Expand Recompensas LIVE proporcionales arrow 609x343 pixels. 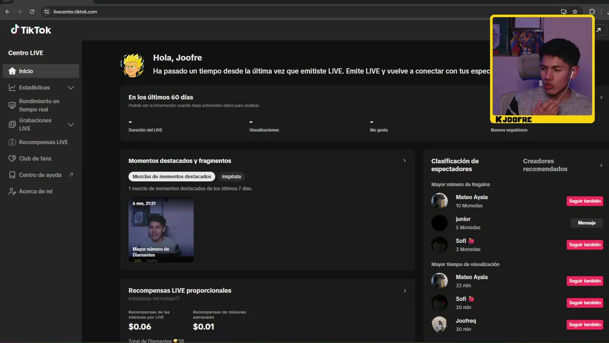pyautogui.click(x=405, y=291)
